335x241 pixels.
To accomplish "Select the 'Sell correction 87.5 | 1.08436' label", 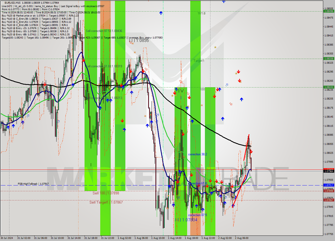I will tap(104, 31).
